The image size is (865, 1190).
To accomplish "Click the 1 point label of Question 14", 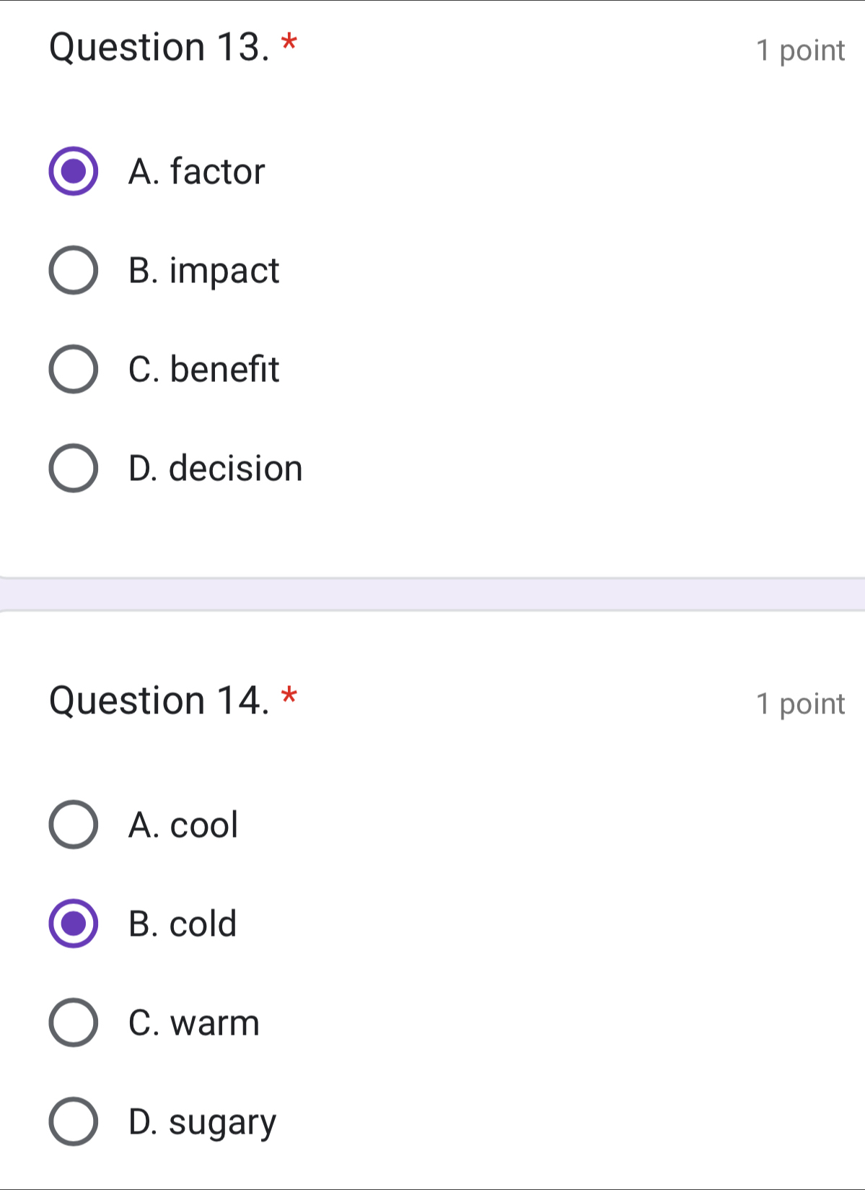I will [800, 704].
